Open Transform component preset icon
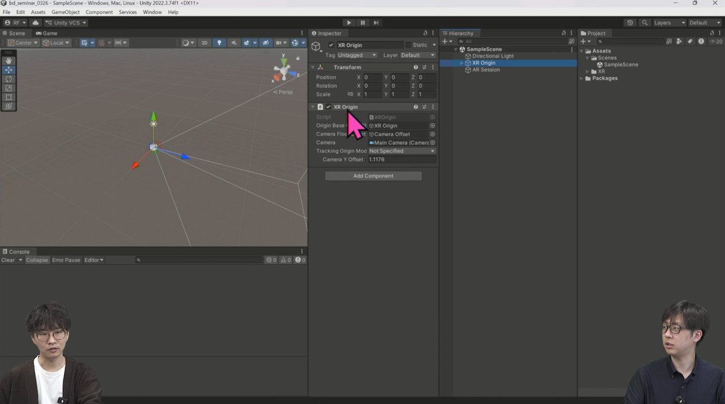 424,68
